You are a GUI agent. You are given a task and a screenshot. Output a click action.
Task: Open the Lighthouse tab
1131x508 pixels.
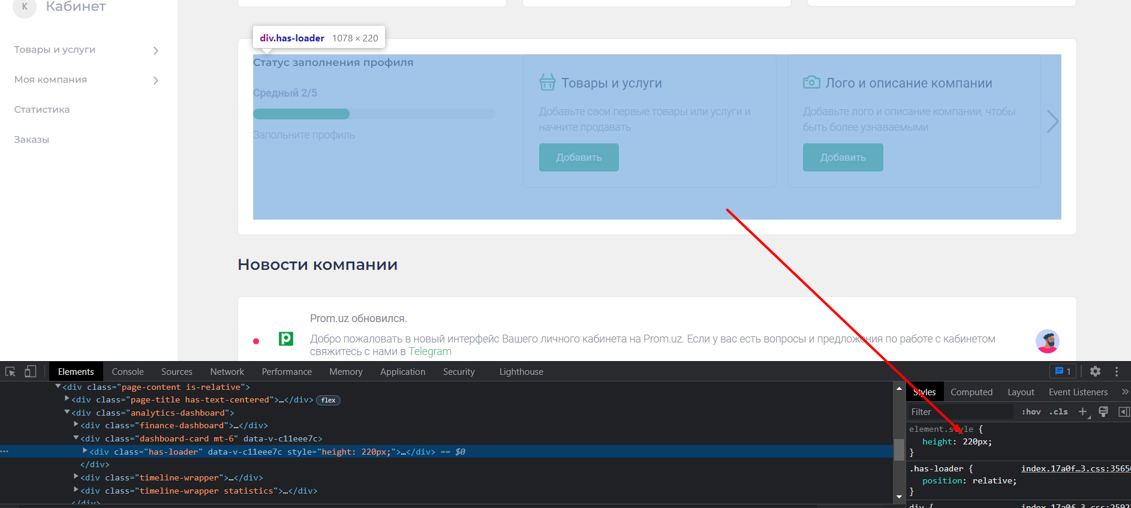tap(521, 372)
